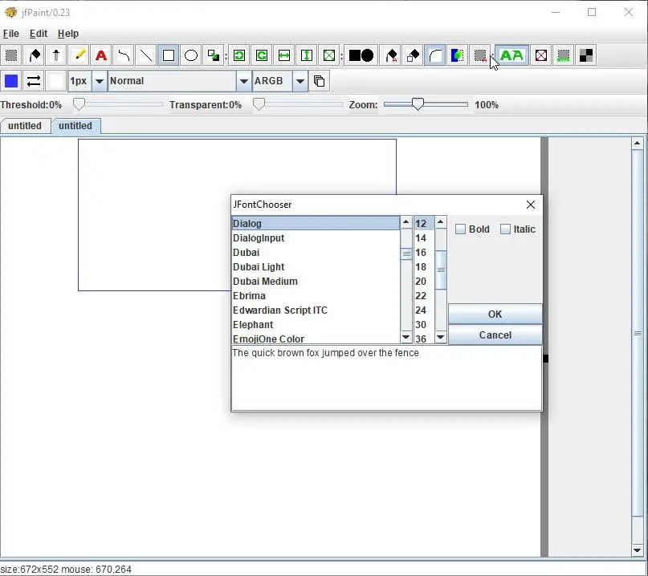Select the ellipse shape tool
The height and width of the screenshot is (576, 648).
pos(191,55)
